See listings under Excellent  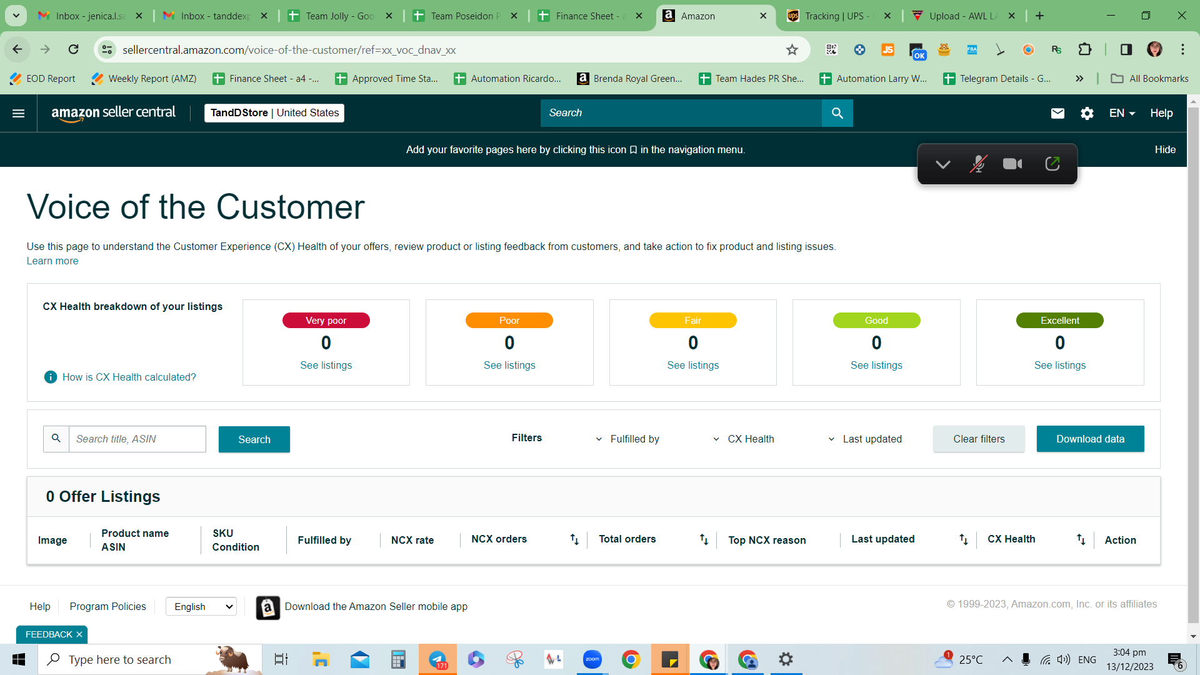[x=1060, y=365]
